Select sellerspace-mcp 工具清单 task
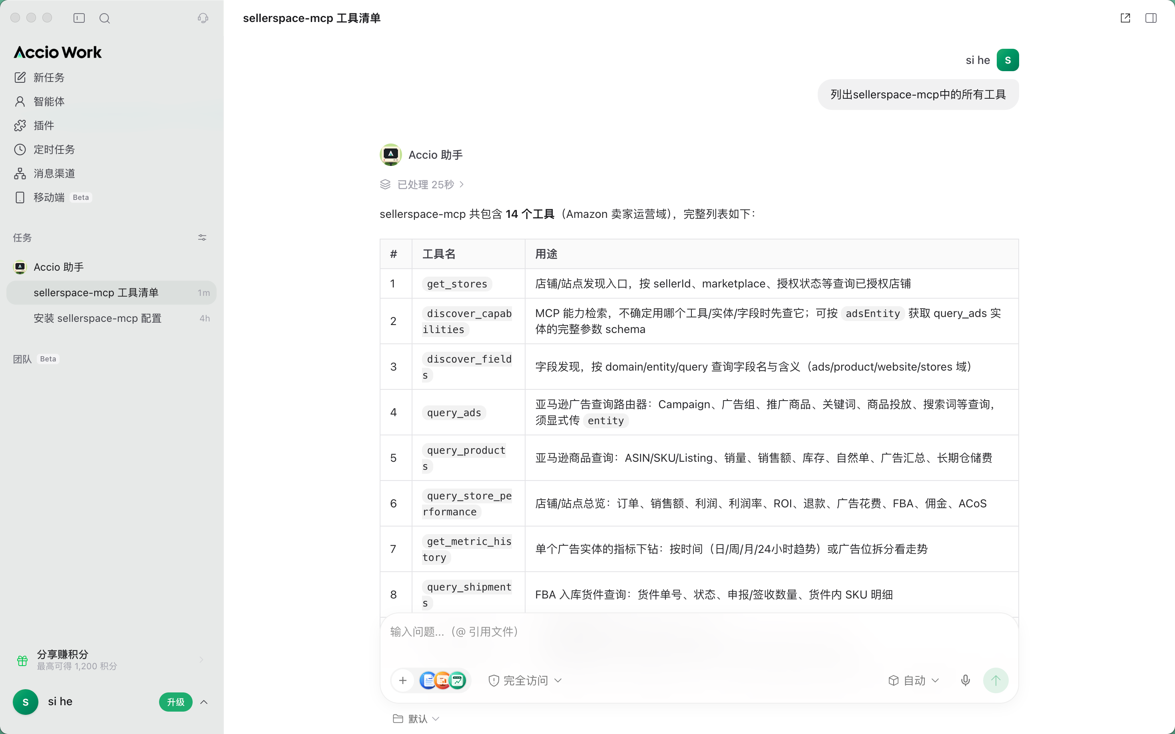 tap(112, 293)
